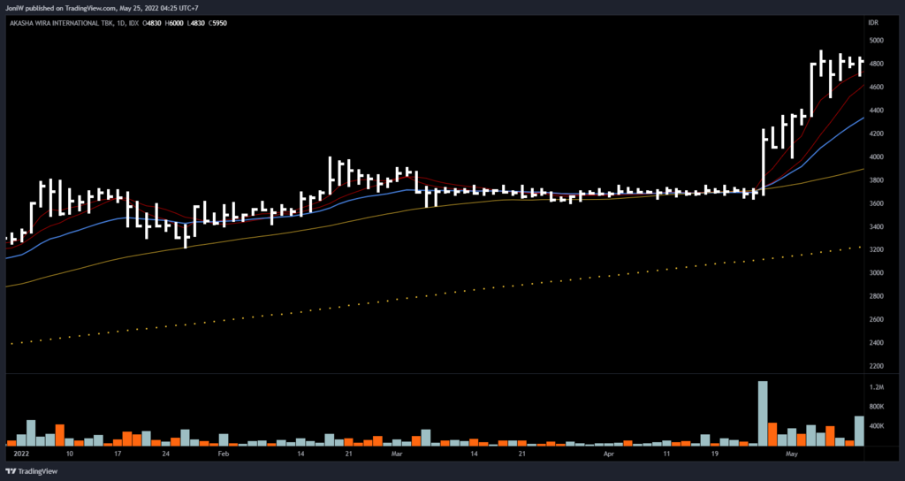Click the 400K volume axis label

[x=876, y=426]
